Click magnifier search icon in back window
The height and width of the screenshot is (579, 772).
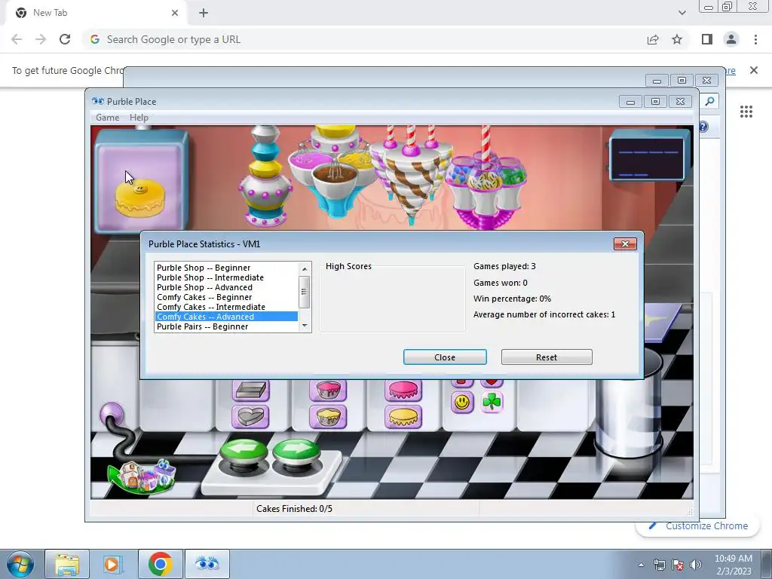click(x=709, y=102)
